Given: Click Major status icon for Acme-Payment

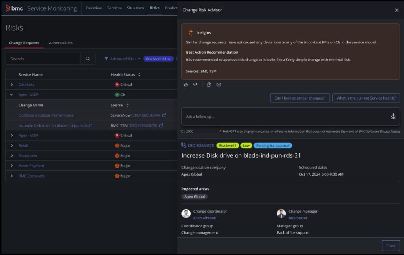Looking at the screenshot, I should [117, 166].
